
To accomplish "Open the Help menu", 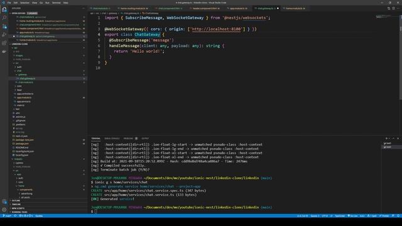I will coord(65,3).
